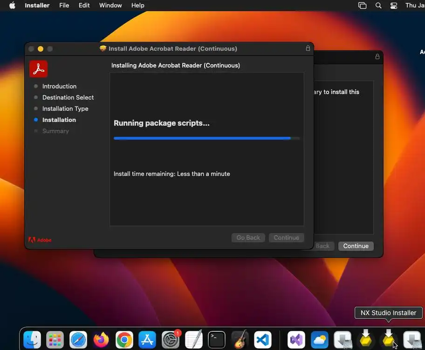The height and width of the screenshot is (350, 425).
Task: Open the File menu
Action: (64, 6)
